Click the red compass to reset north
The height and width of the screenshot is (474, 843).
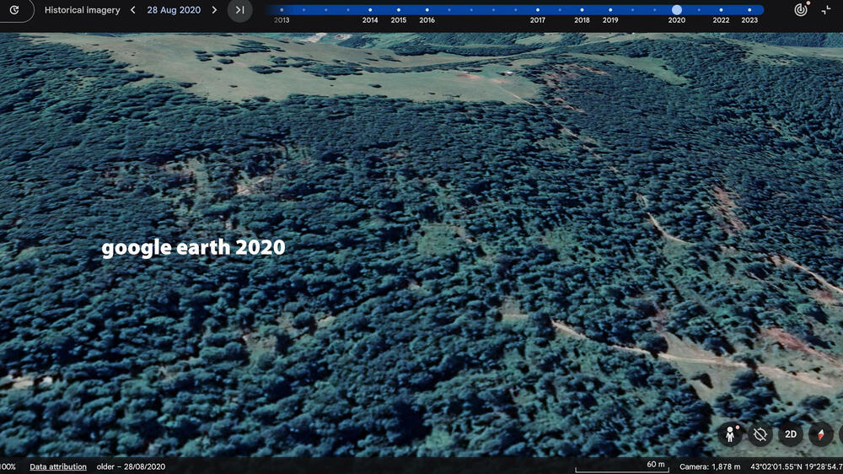tap(820, 434)
